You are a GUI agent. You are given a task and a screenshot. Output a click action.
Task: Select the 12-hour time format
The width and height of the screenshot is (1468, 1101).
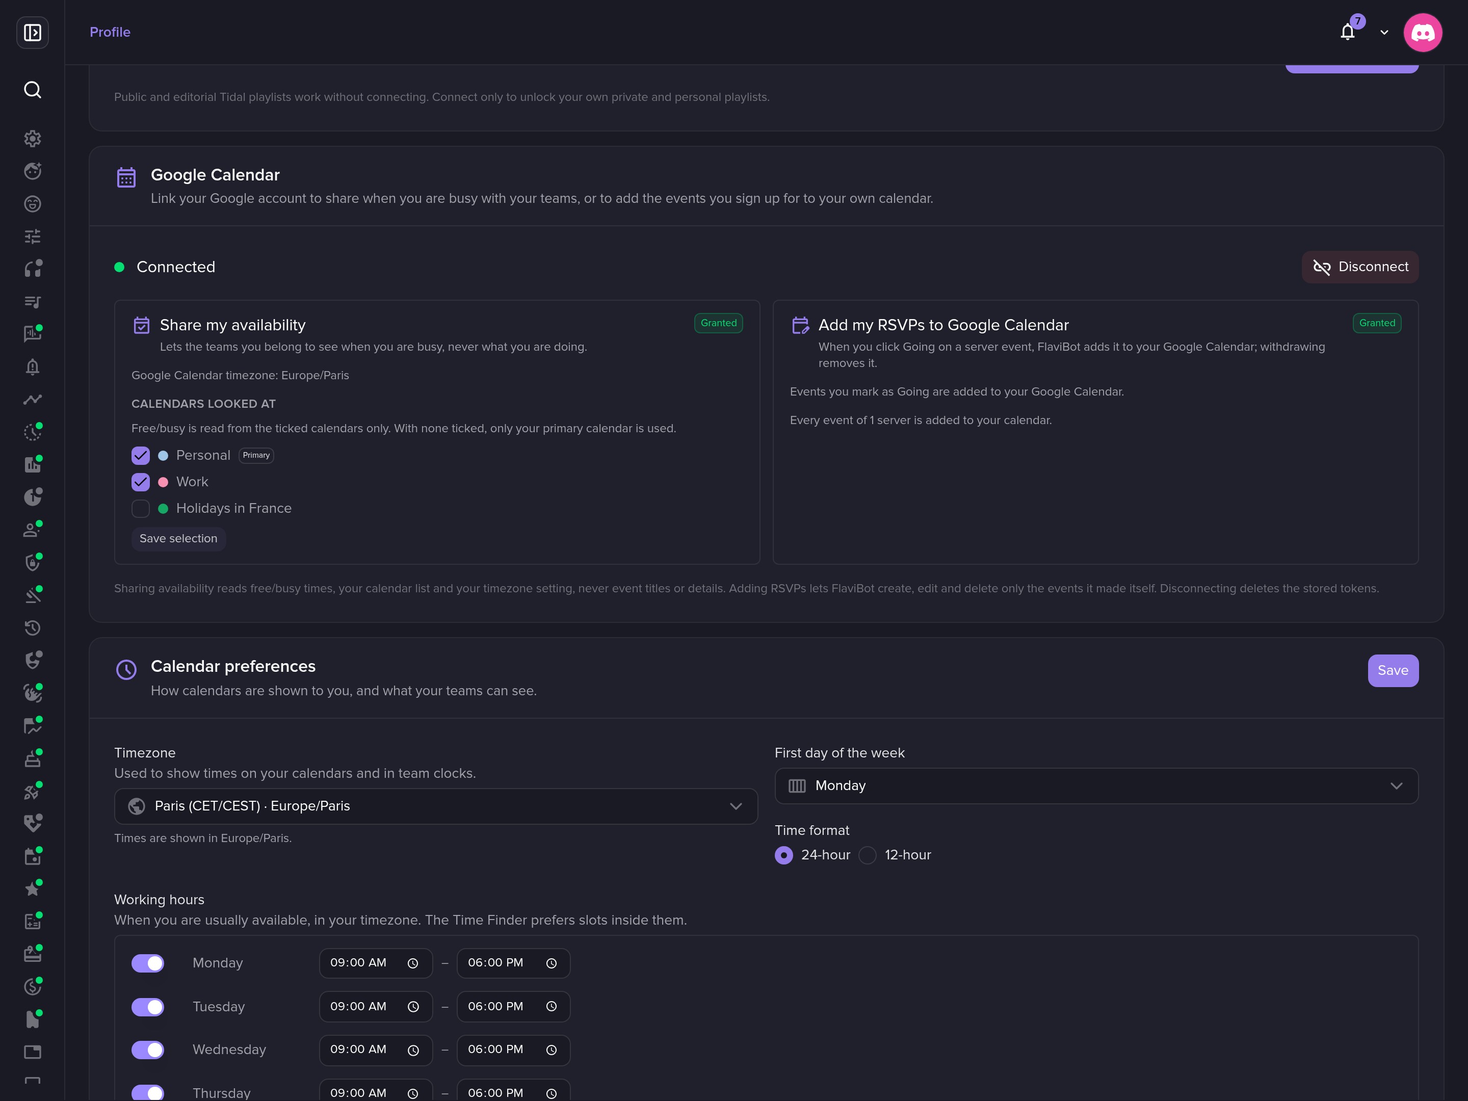[868, 855]
